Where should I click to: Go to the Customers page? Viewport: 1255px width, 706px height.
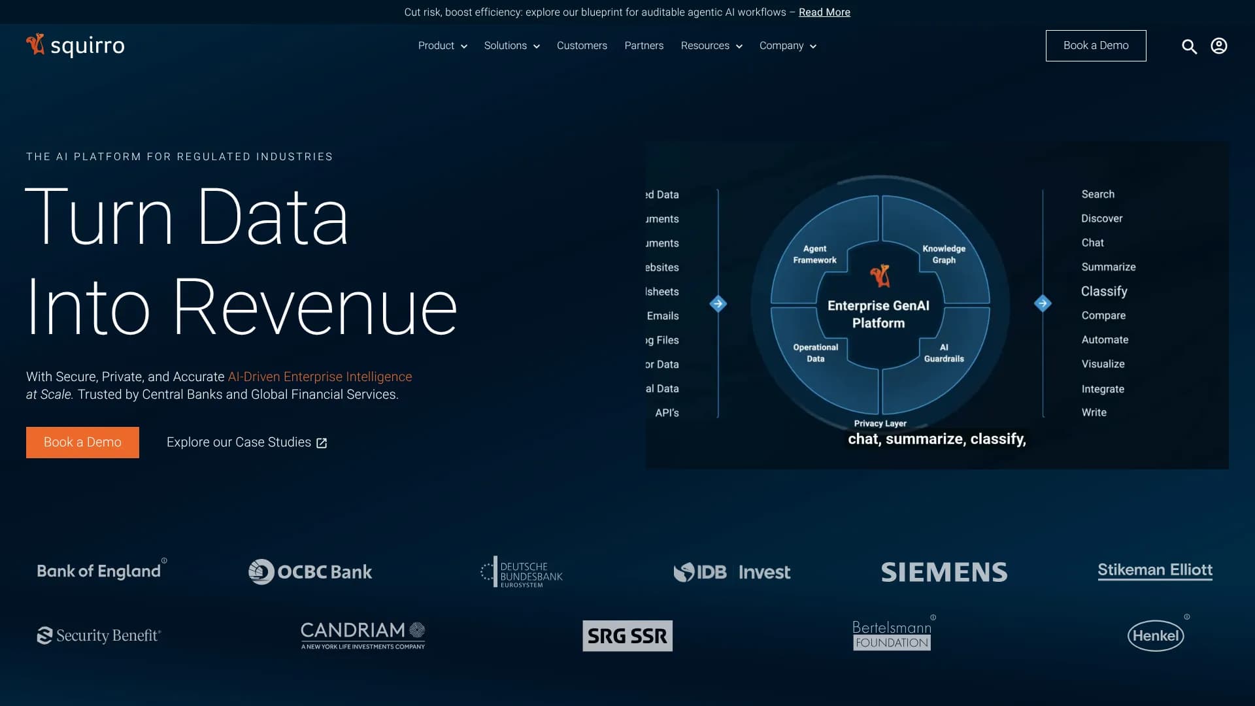(582, 46)
